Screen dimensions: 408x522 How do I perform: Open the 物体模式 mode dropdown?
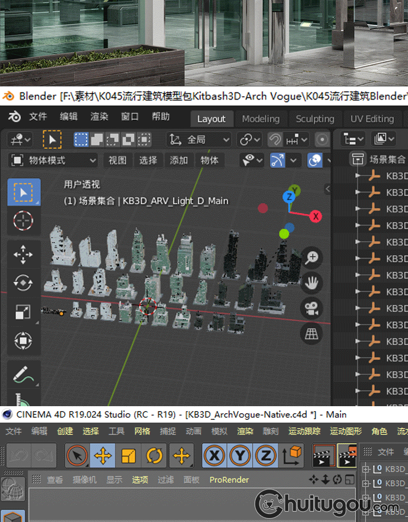coord(53,160)
